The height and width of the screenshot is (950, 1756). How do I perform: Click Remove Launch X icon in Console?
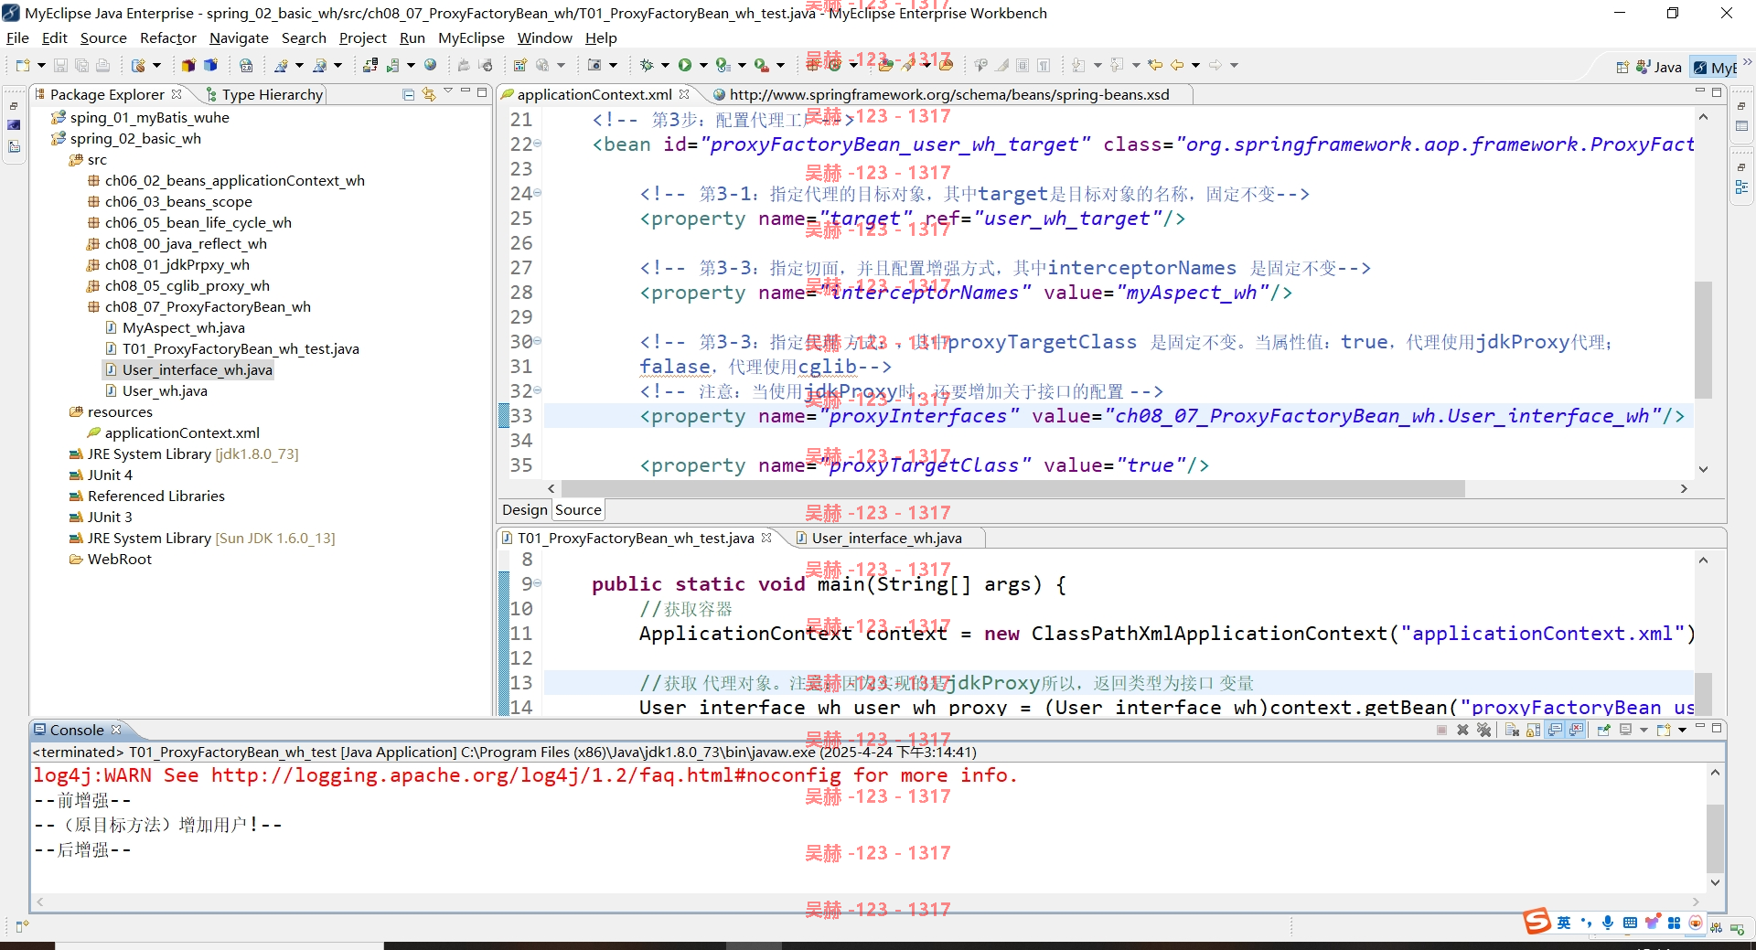point(1462,730)
